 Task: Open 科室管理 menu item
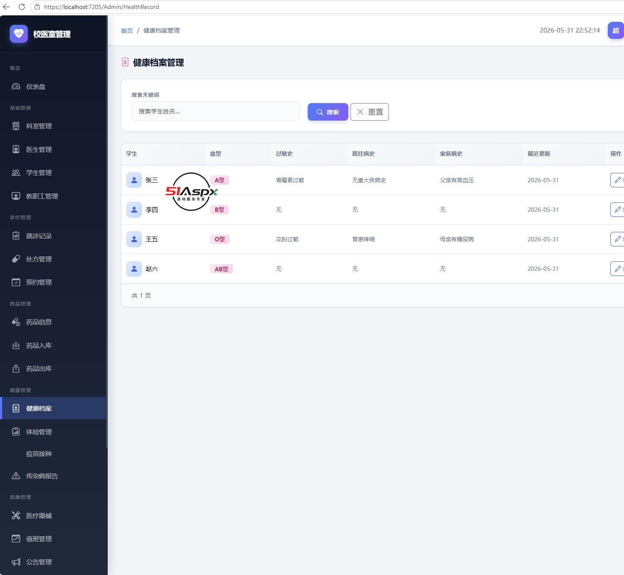53,126
